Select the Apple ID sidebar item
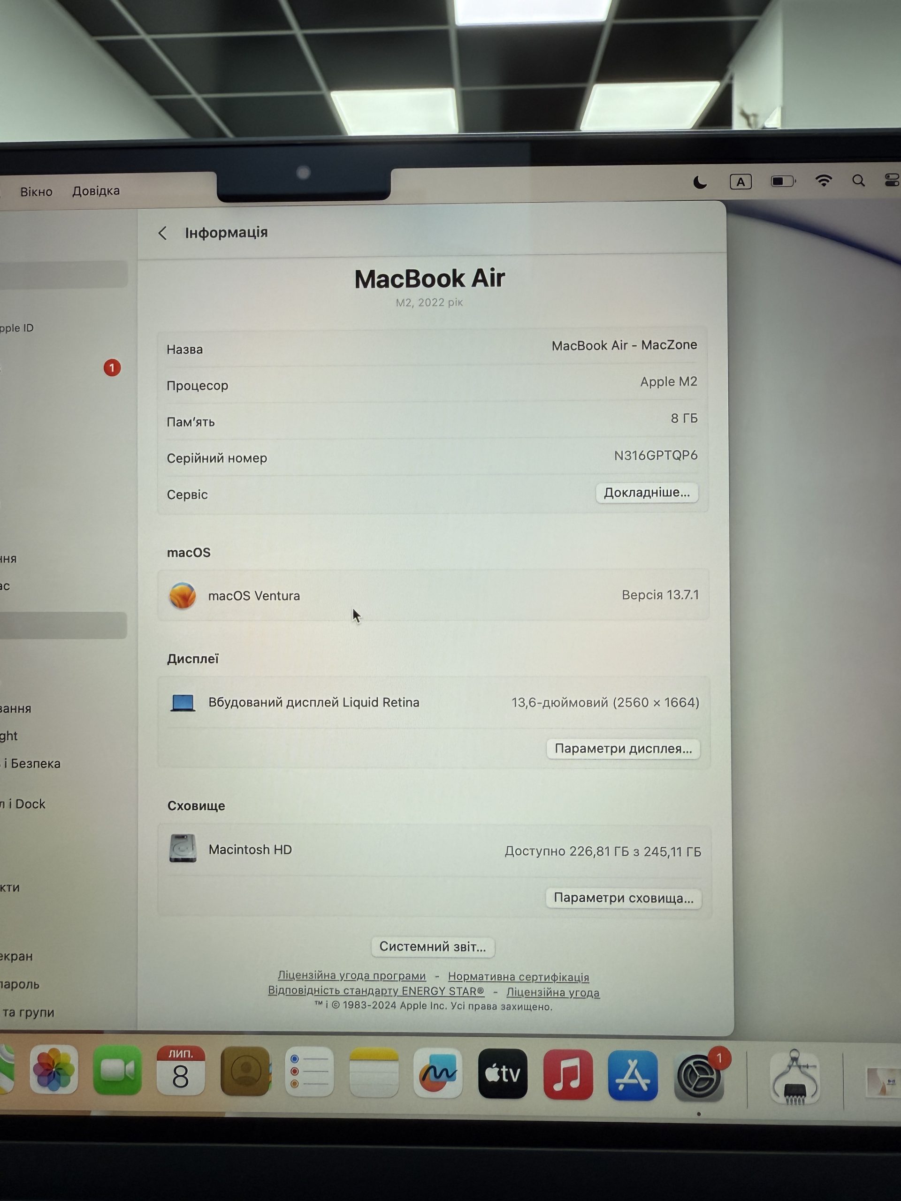Screen dimensions: 901x1201 coord(17,328)
